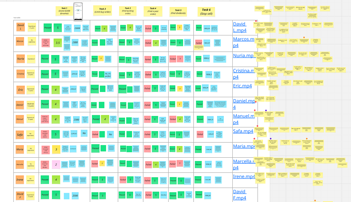Select the orange Daniel name sticky
This screenshot has height=202, width=351.
(x=20, y=105)
